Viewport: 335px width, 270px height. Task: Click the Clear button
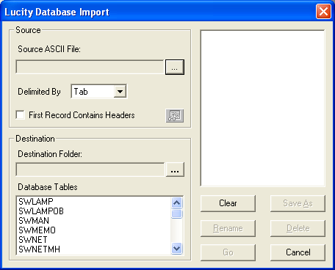pyautogui.click(x=228, y=203)
